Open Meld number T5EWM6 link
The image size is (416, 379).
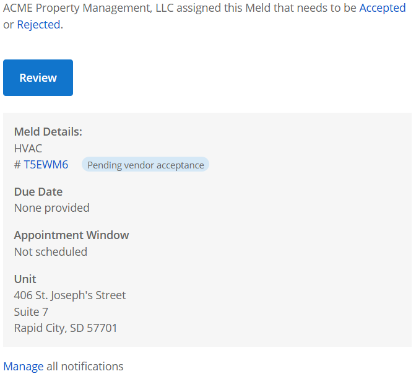point(46,165)
